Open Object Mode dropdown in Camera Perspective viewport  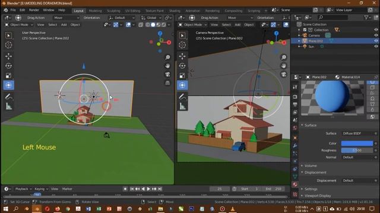click(x=193, y=25)
